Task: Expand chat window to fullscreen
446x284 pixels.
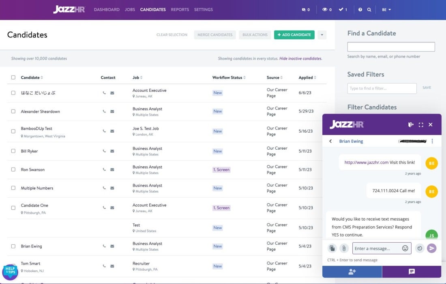Action: 421,125
